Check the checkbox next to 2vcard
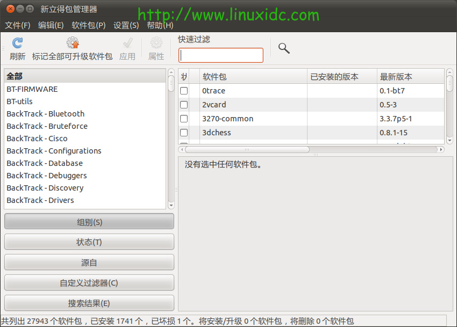The image size is (457, 327). click(x=183, y=105)
